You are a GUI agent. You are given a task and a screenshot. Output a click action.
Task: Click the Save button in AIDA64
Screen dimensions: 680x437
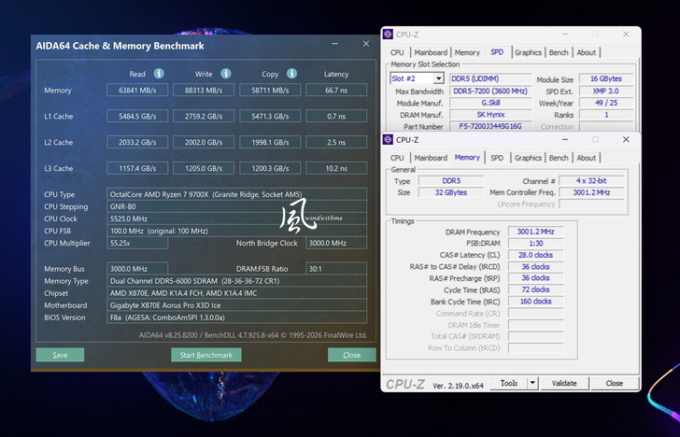pos(60,355)
